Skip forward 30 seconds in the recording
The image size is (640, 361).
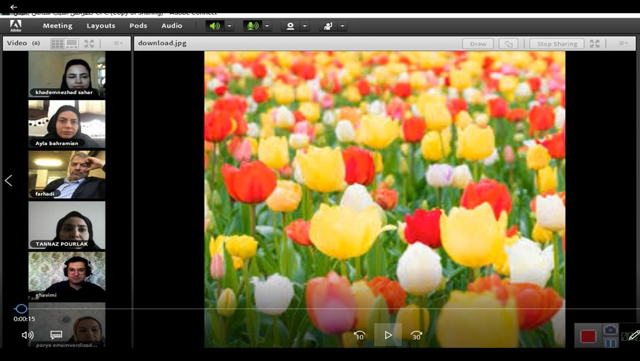(417, 336)
